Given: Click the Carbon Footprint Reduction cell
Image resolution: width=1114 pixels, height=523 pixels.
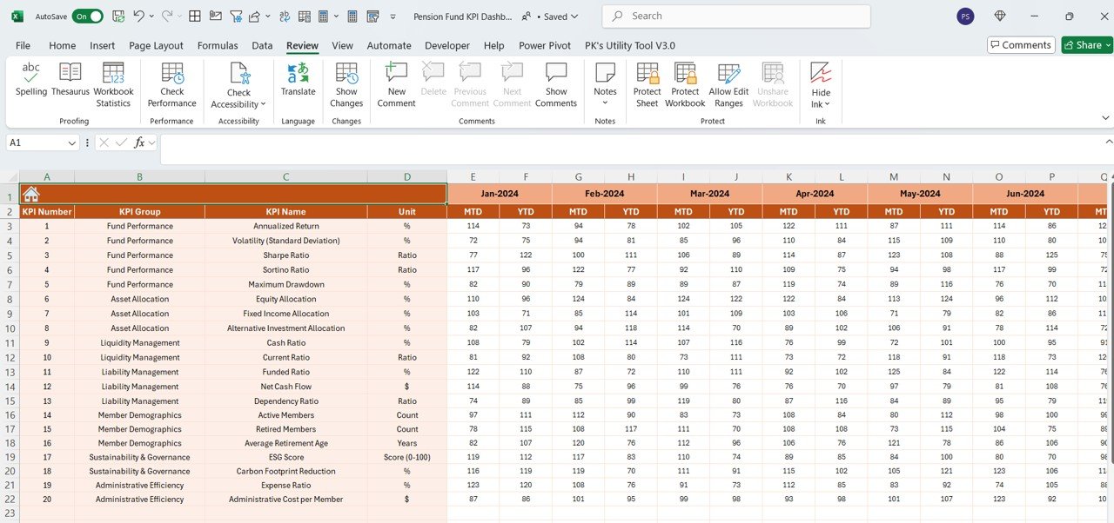Looking at the screenshot, I should (x=286, y=471).
